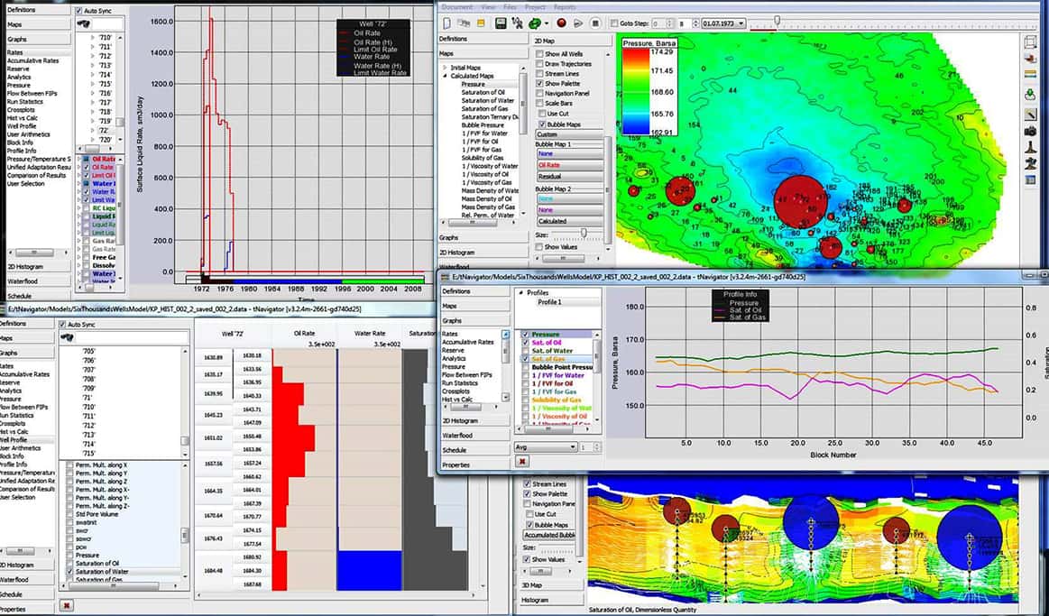
Task: Click the green reload model icon
Action: pos(534,23)
